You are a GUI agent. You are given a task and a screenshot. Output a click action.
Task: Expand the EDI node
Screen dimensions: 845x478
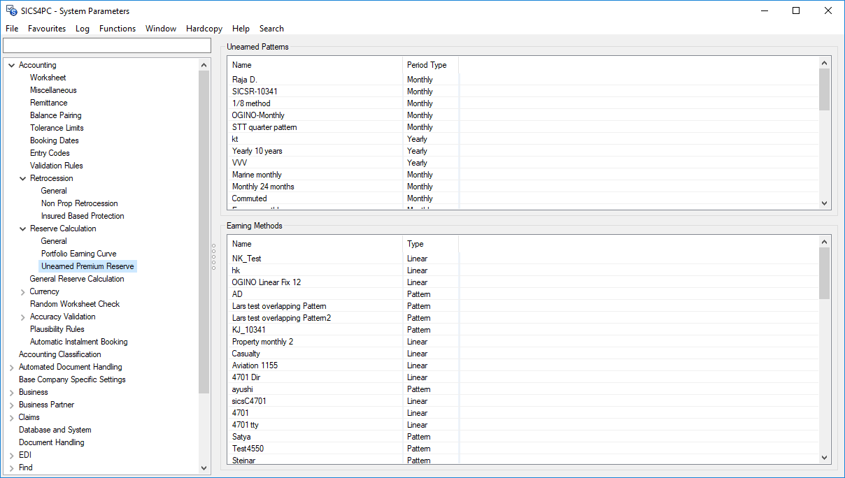click(x=11, y=454)
